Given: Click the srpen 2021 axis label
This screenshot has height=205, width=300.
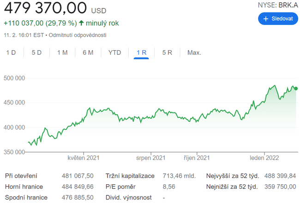Looking at the screenshot, I should [150, 158].
